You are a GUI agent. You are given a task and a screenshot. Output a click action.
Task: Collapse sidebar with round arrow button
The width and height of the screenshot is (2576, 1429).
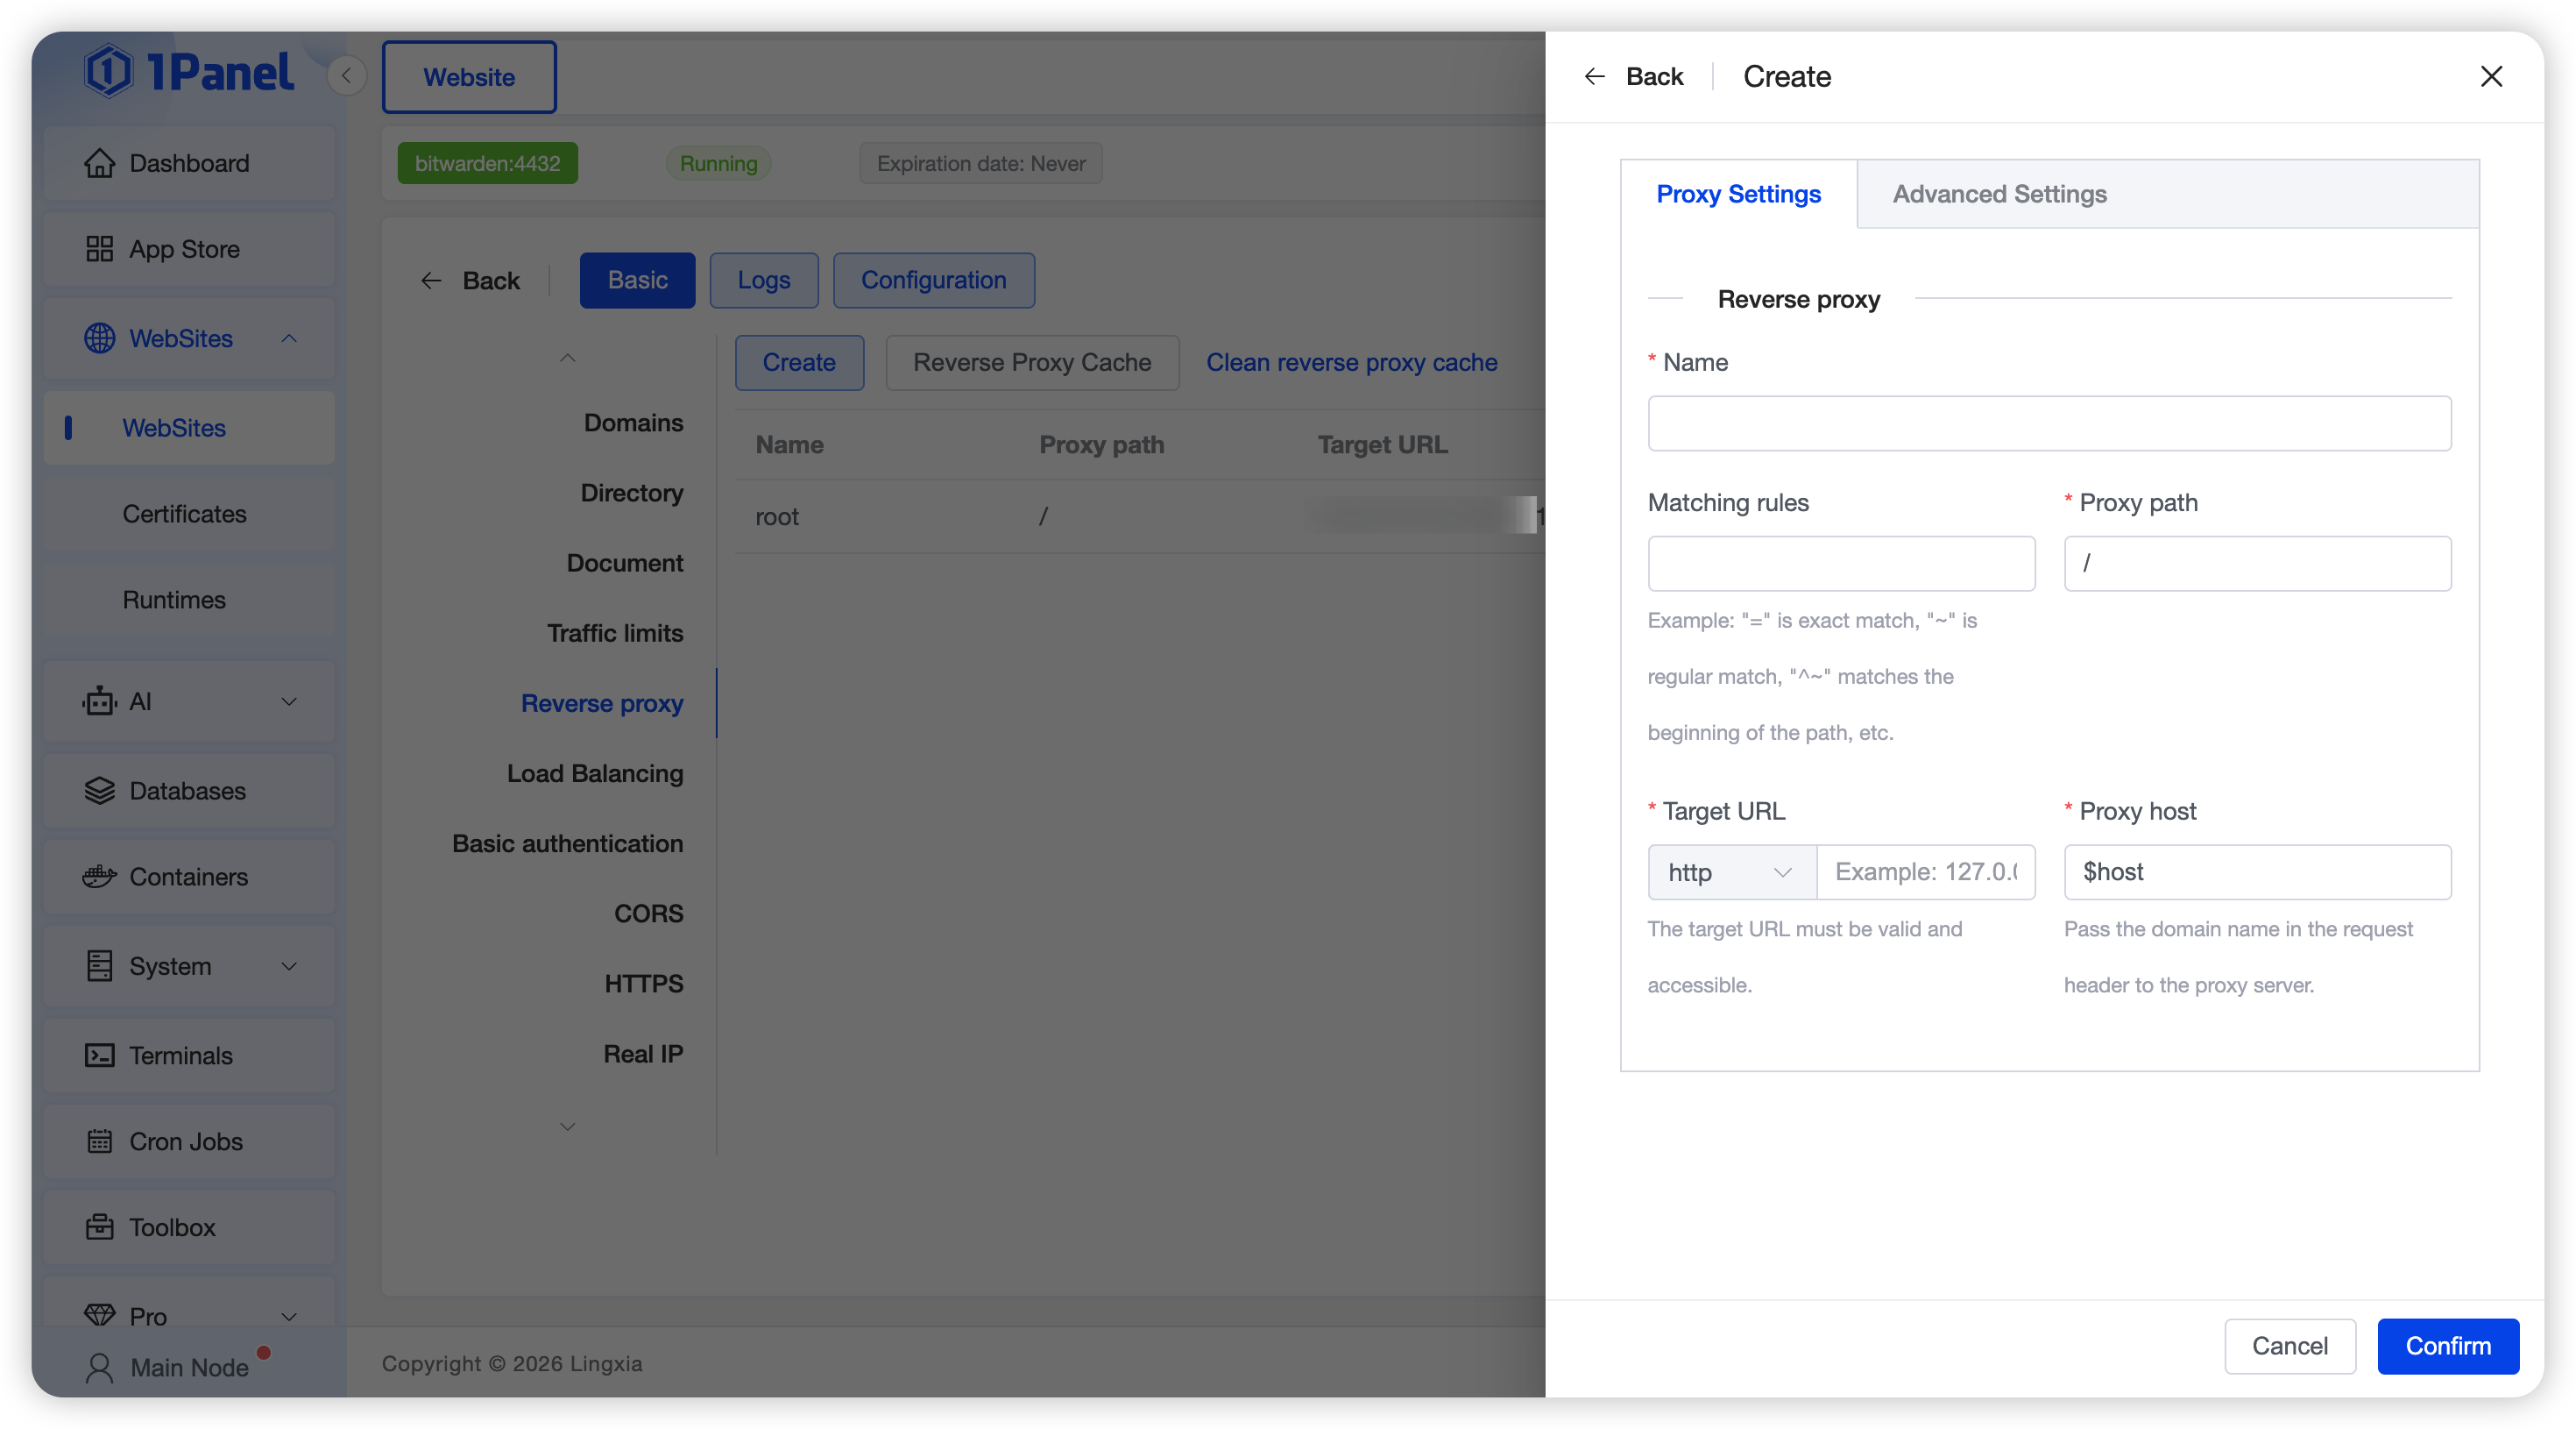pyautogui.click(x=346, y=76)
